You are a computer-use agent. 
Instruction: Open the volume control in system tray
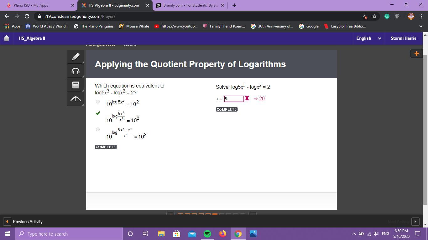376,234
